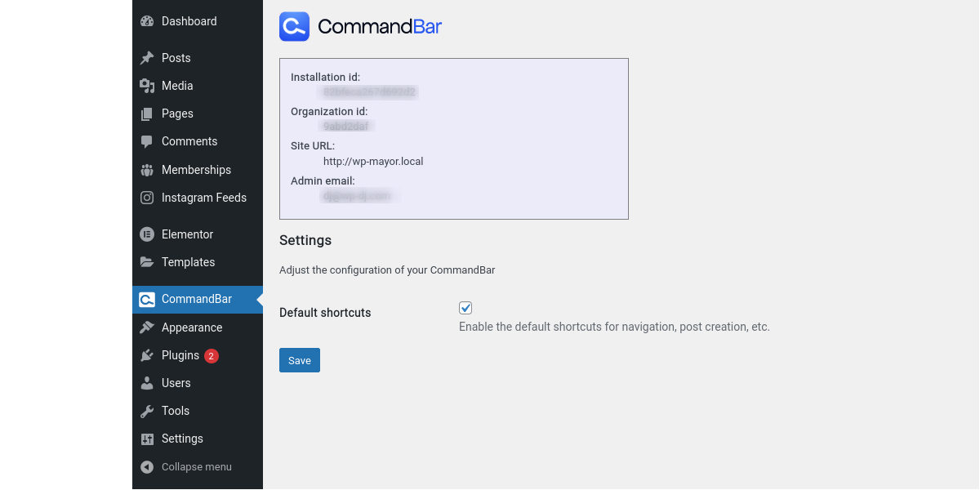The image size is (980, 490).
Task: Click the 'Installation id:' label
Action: click(x=325, y=78)
